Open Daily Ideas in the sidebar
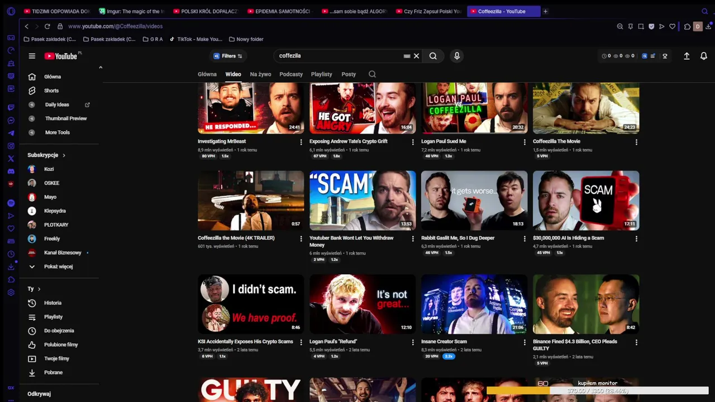 [x=57, y=104]
